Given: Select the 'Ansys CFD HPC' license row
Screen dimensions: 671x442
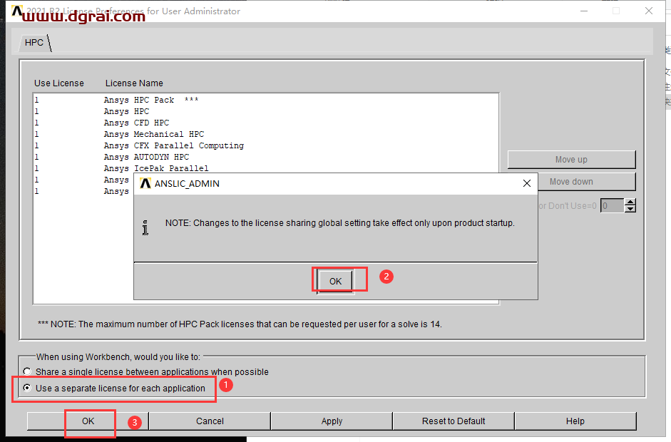Looking at the screenshot, I should point(265,123).
